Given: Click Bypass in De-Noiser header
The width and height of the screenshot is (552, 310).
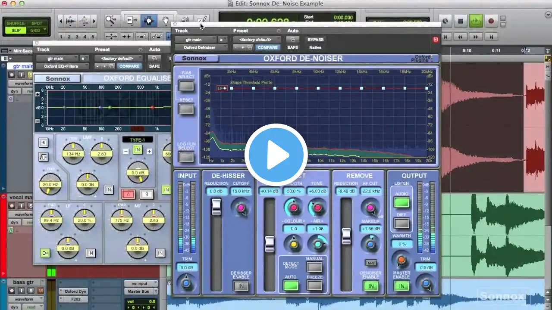Looking at the screenshot, I should 316,40.
